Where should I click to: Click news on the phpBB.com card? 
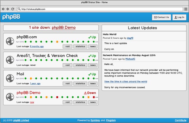click(93, 46)
